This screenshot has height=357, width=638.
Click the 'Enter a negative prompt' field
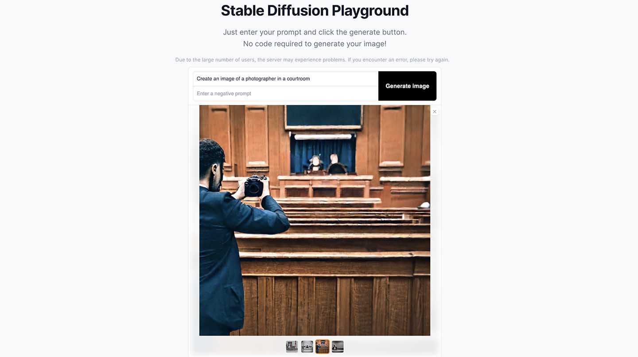pos(285,93)
